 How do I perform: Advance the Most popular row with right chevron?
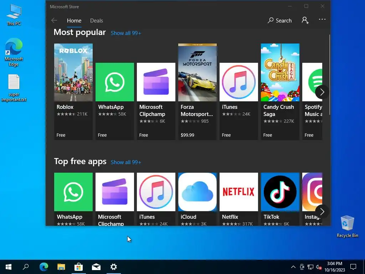tap(322, 92)
